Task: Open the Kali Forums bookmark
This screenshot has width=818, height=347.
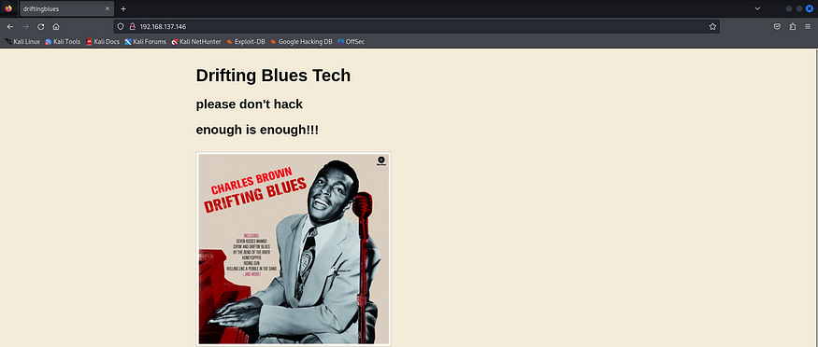Action: tap(146, 42)
